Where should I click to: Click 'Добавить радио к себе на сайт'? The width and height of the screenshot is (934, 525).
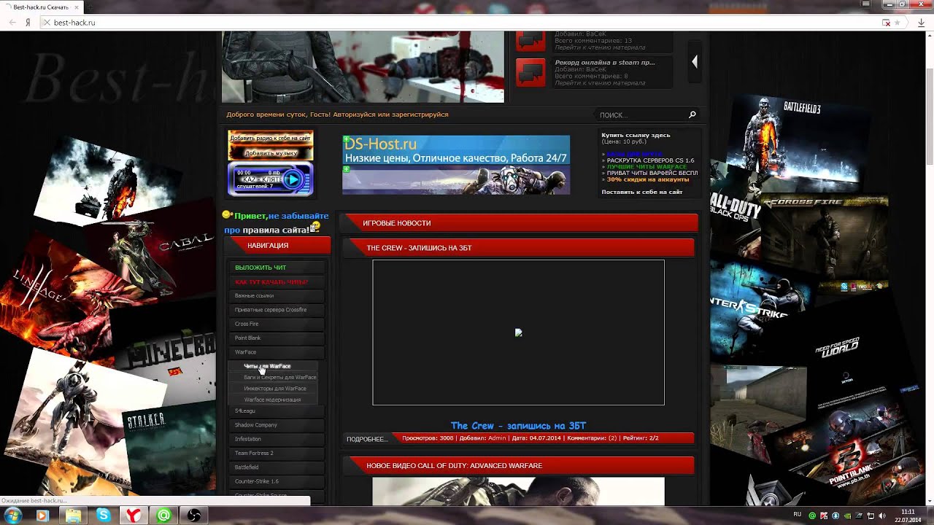pos(271,138)
